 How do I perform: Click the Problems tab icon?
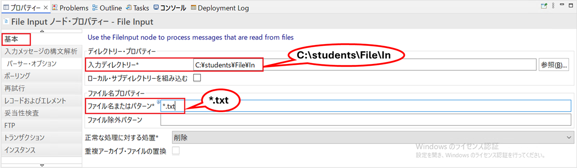click(55, 8)
